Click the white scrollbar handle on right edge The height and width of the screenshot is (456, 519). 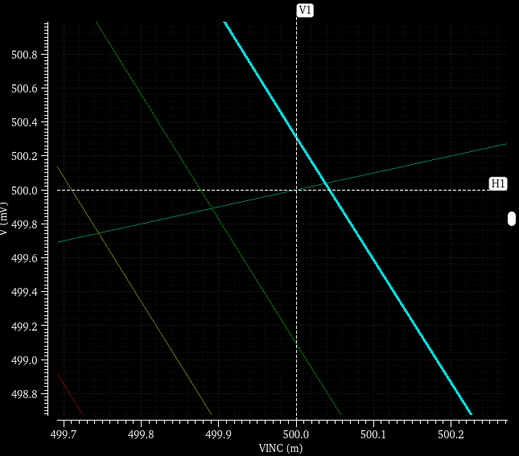tap(512, 219)
